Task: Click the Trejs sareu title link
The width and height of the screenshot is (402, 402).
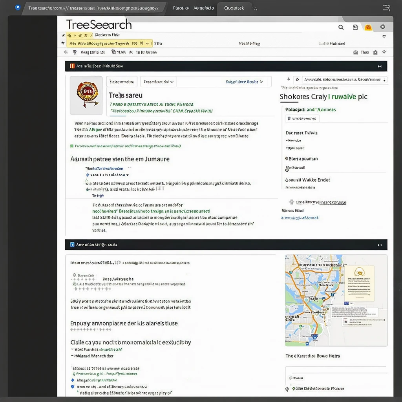Action: (125, 95)
